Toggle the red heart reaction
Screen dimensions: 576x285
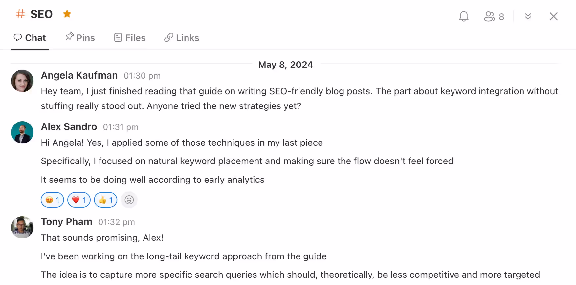[79, 200]
